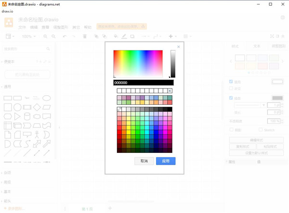
Task: Click the 000000 hex color input field
Action: click(144, 83)
